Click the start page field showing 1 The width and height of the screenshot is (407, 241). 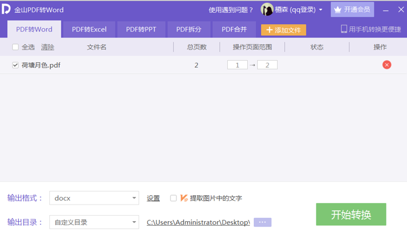pyautogui.click(x=237, y=65)
